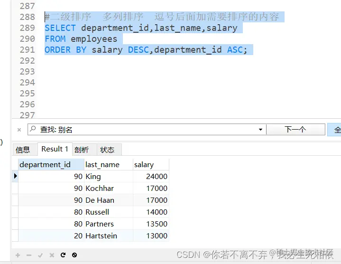The width and height of the screenshot is (341, 264).
Task: Click line number 289 in the gutter
Action: coord(27,28)
